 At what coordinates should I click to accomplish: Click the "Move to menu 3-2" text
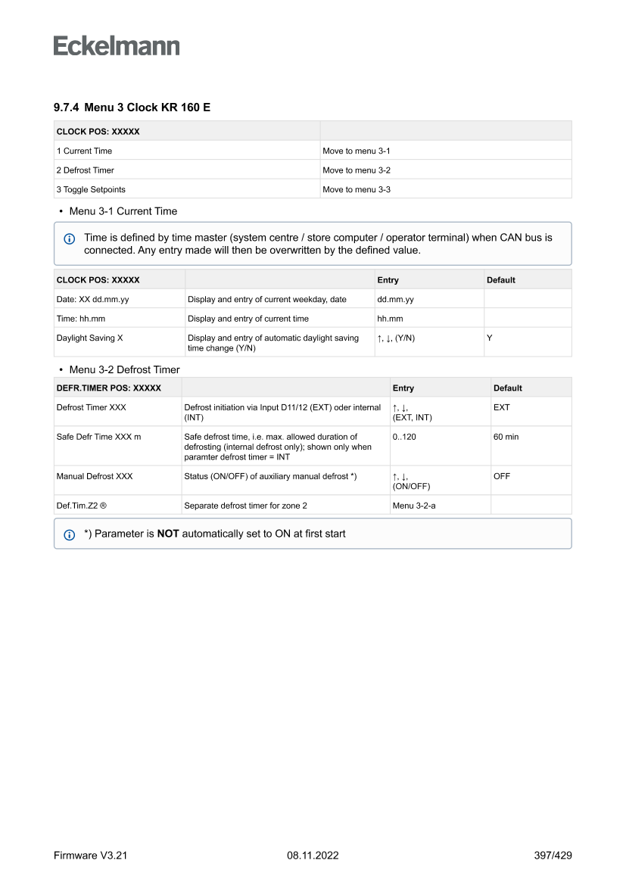coord(356,170)
